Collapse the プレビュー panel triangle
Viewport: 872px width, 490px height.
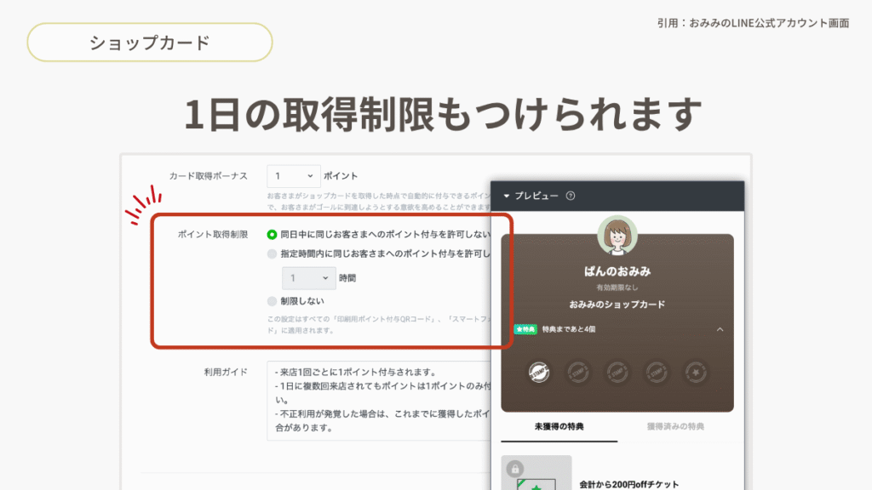pos(507,196)
